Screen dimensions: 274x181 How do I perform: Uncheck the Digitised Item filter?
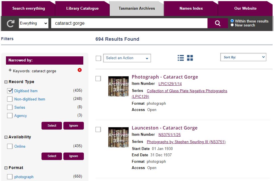10,91
